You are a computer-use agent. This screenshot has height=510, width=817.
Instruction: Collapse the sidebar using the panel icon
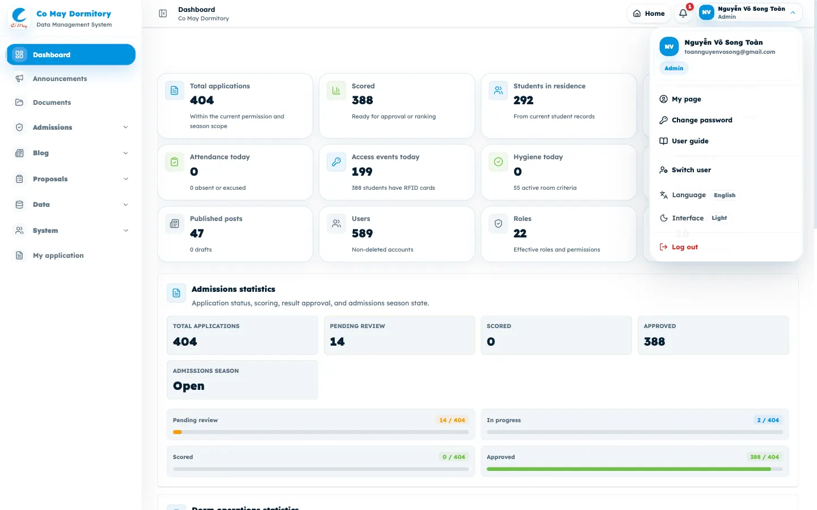[163, 14]
